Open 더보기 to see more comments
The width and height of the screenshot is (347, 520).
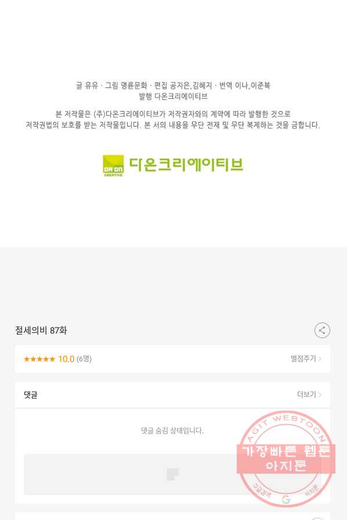(306, 395)
